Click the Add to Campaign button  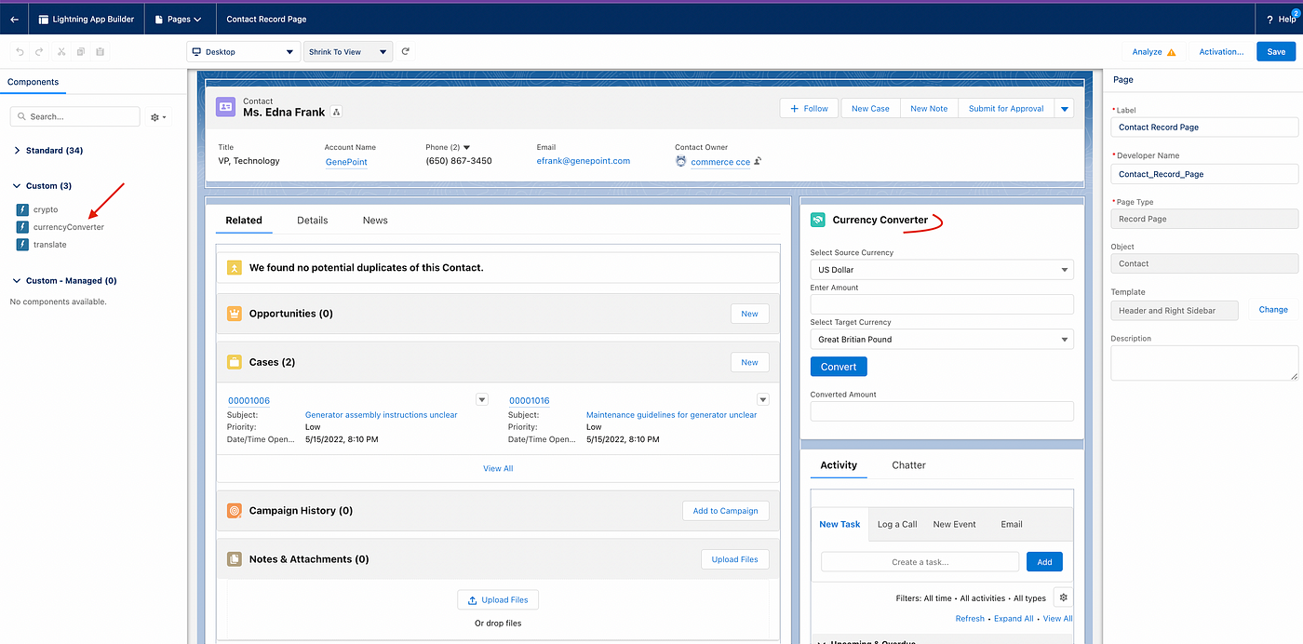(726, 511)
